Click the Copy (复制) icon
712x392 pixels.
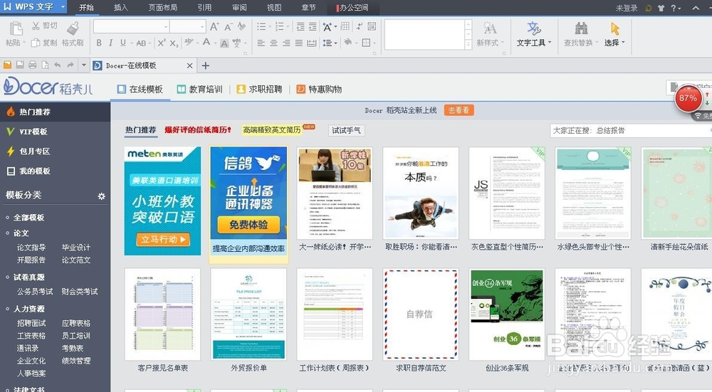coord(36,43)
